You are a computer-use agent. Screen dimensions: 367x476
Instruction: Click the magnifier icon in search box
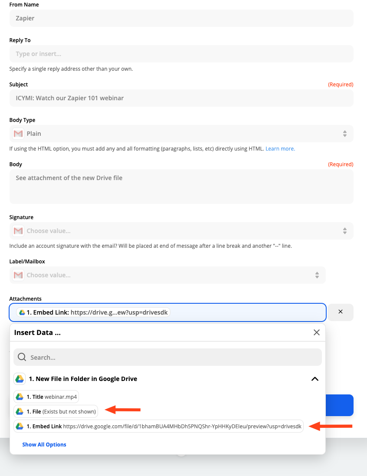pos(22,357)
